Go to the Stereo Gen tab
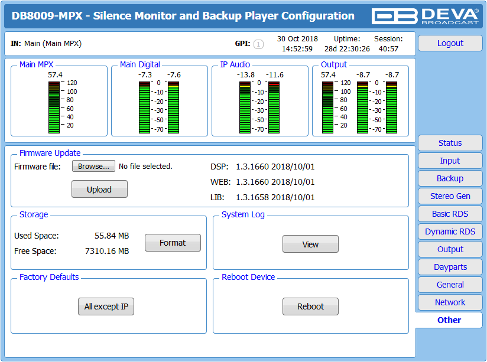Viewport: 487px width, 362px height. tap(450, 196)
